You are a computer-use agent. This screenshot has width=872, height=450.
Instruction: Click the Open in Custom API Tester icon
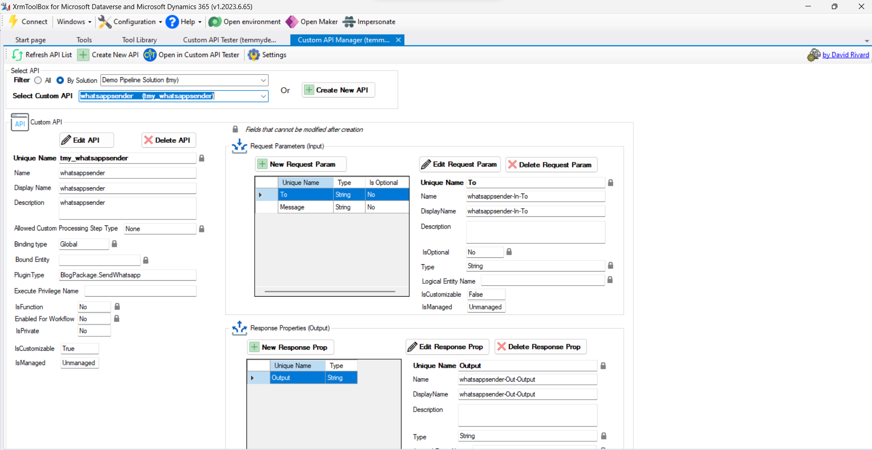[x=150, y=55]
